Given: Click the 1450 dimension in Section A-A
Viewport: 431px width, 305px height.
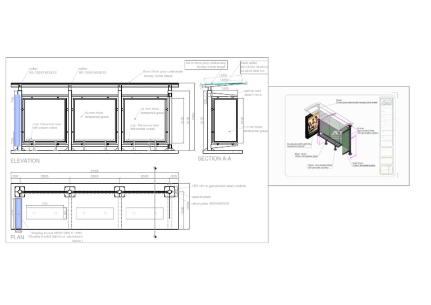Looking at the screenshot, I should tap(224, 80).
